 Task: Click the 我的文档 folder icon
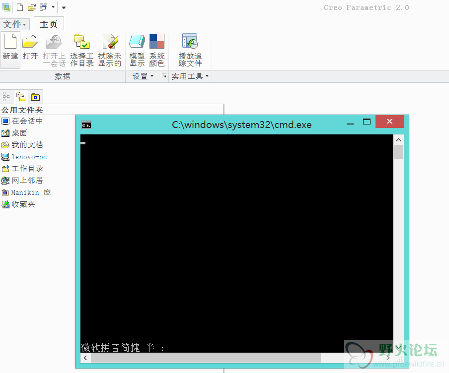point(5,145)
